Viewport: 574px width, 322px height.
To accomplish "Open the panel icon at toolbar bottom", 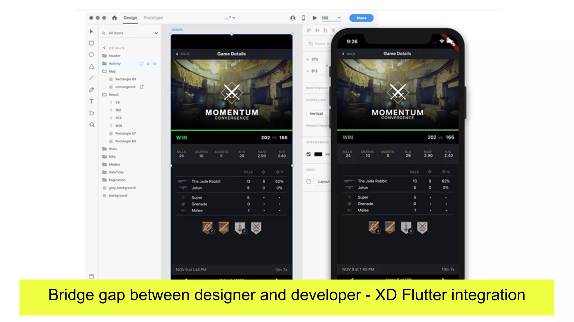I will tap(91, 276).
